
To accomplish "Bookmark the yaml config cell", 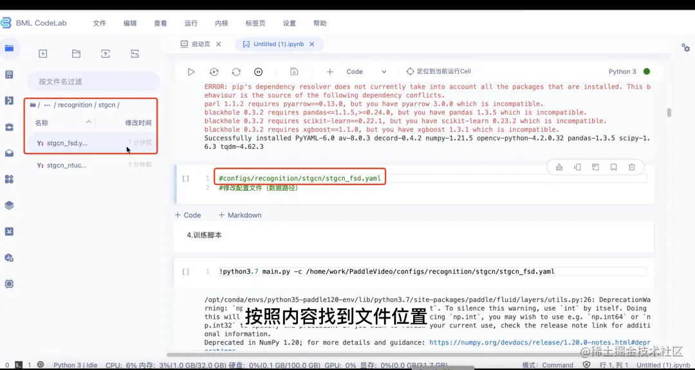I will 613,167.
